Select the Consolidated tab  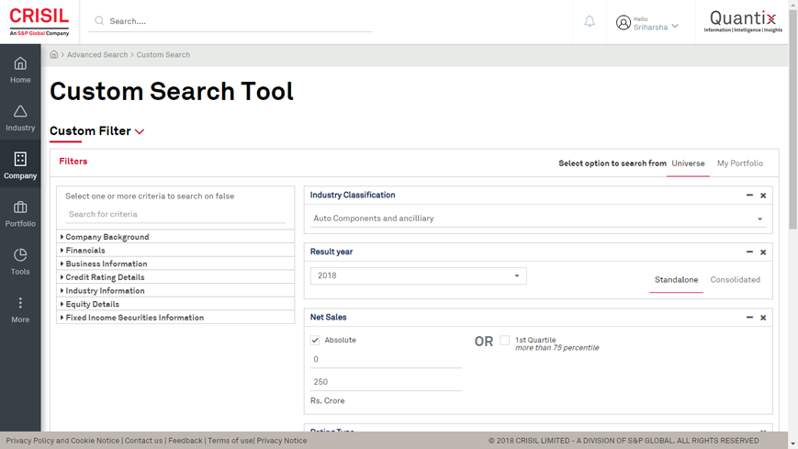pyautogui.click(x=735, y=280)
